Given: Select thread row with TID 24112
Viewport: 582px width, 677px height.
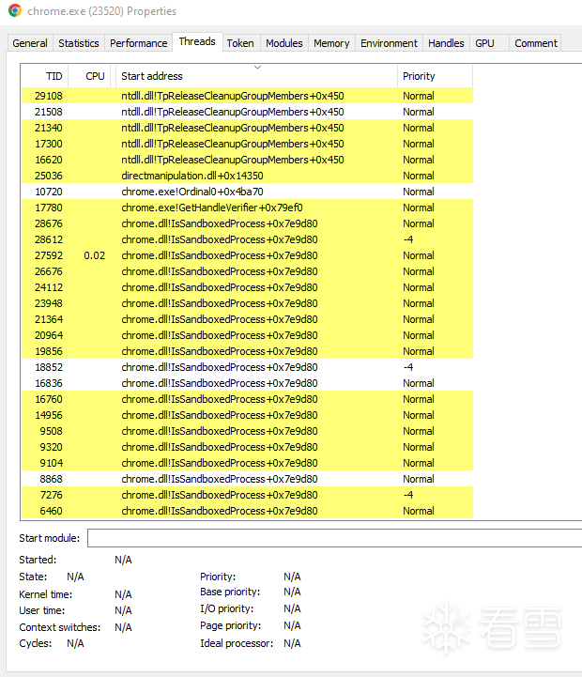Looking at the screenshot, I should pyautogui.click(x=248, y=287).
